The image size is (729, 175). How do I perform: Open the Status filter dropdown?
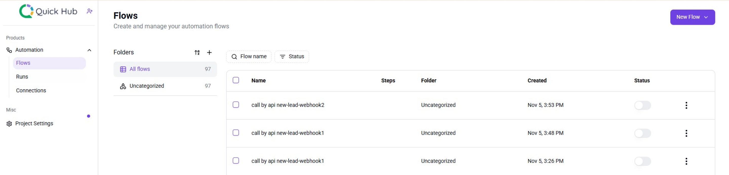pyautogui.click(x=292, y=57)
